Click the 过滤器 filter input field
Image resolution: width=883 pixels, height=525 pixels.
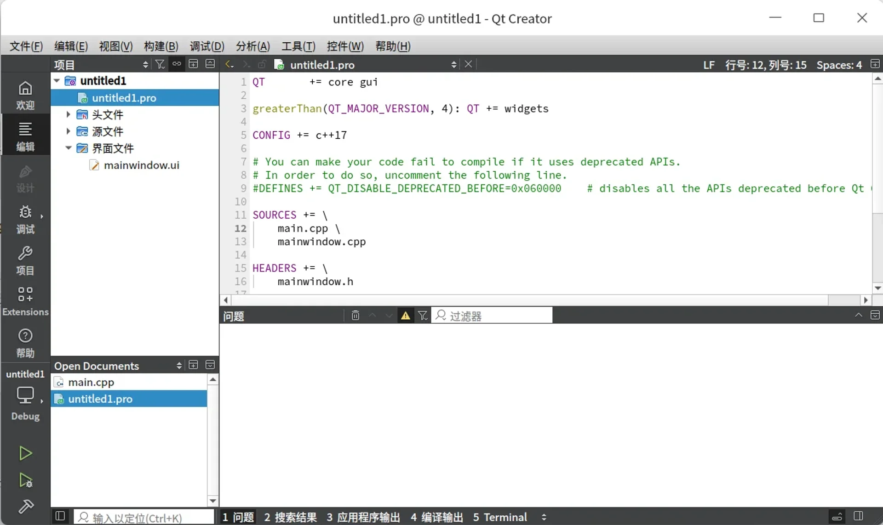click(x=492, y=316)
